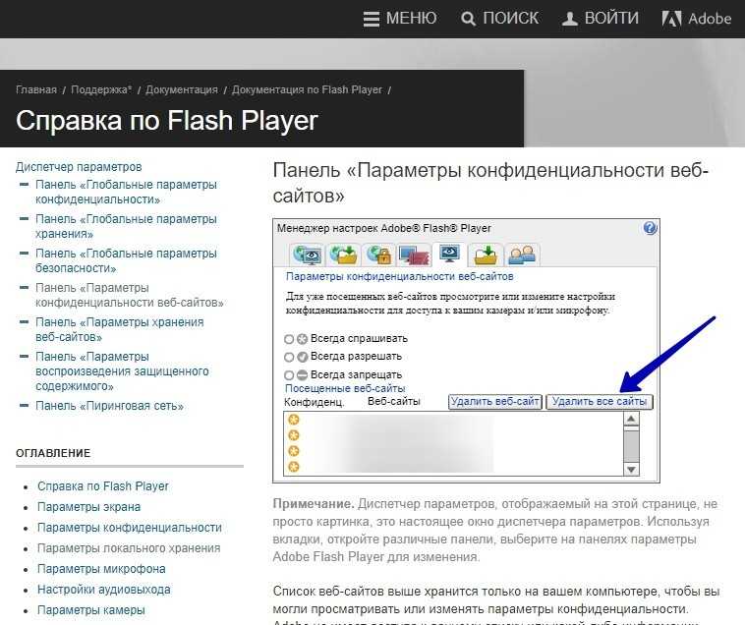This screenshot has height=625, width=745.
Task: Open «Параметры экрана» contents link
Action: pyautogui.click(x=88, y=507)
